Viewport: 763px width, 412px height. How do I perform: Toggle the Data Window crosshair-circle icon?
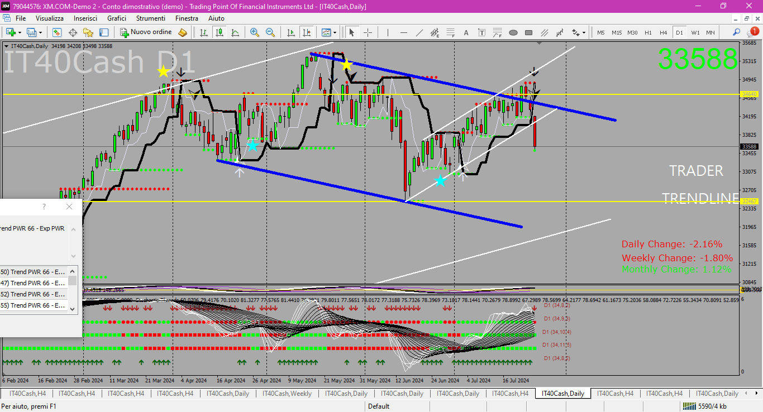click(x=73, y=32)
